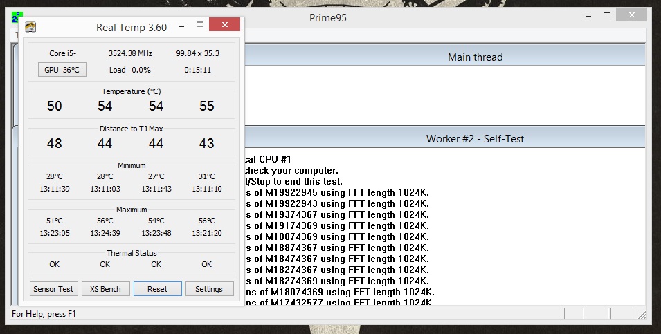Open Real Temp Settings
The height and width of the screenshot is (334, 661).
[209, 289]
